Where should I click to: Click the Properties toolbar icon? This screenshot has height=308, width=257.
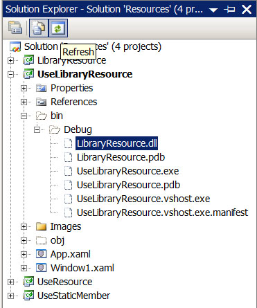(x=15, y=28)
